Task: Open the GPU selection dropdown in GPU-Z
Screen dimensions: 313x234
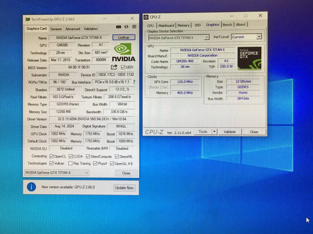Action: tap(56, 173)
